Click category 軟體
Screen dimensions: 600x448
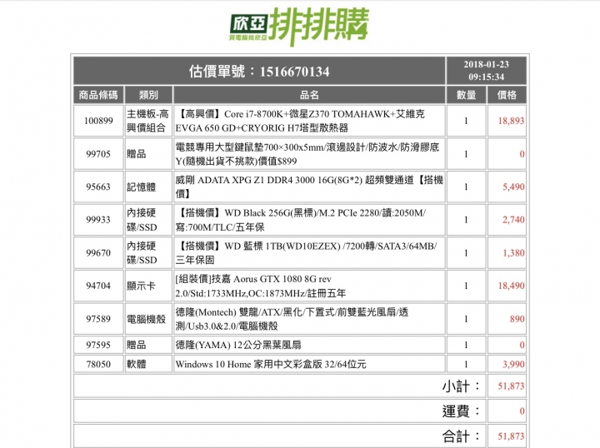click(136, 364)
